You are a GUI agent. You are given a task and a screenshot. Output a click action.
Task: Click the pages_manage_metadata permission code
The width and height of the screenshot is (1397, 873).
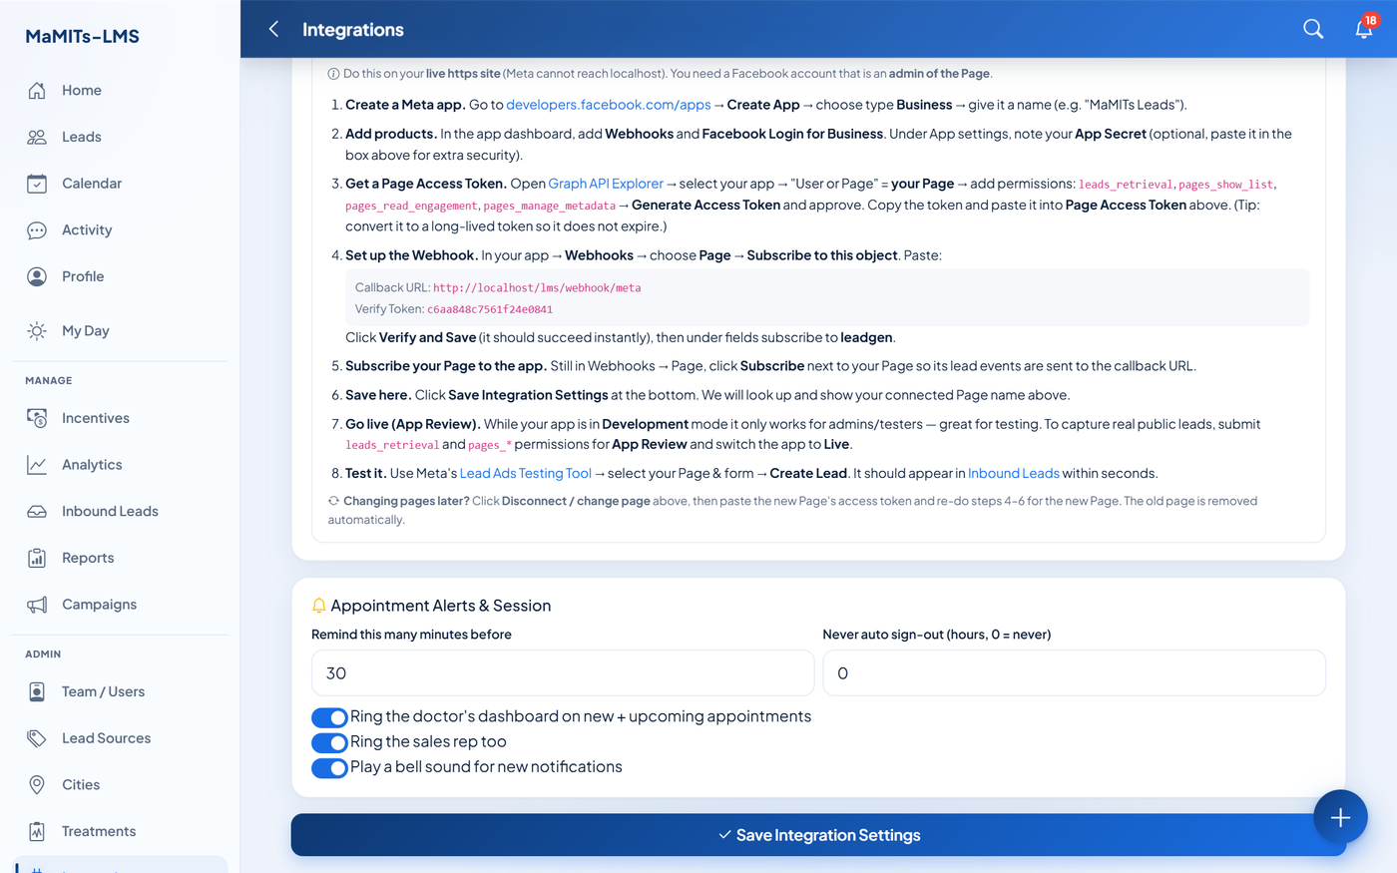550,206
